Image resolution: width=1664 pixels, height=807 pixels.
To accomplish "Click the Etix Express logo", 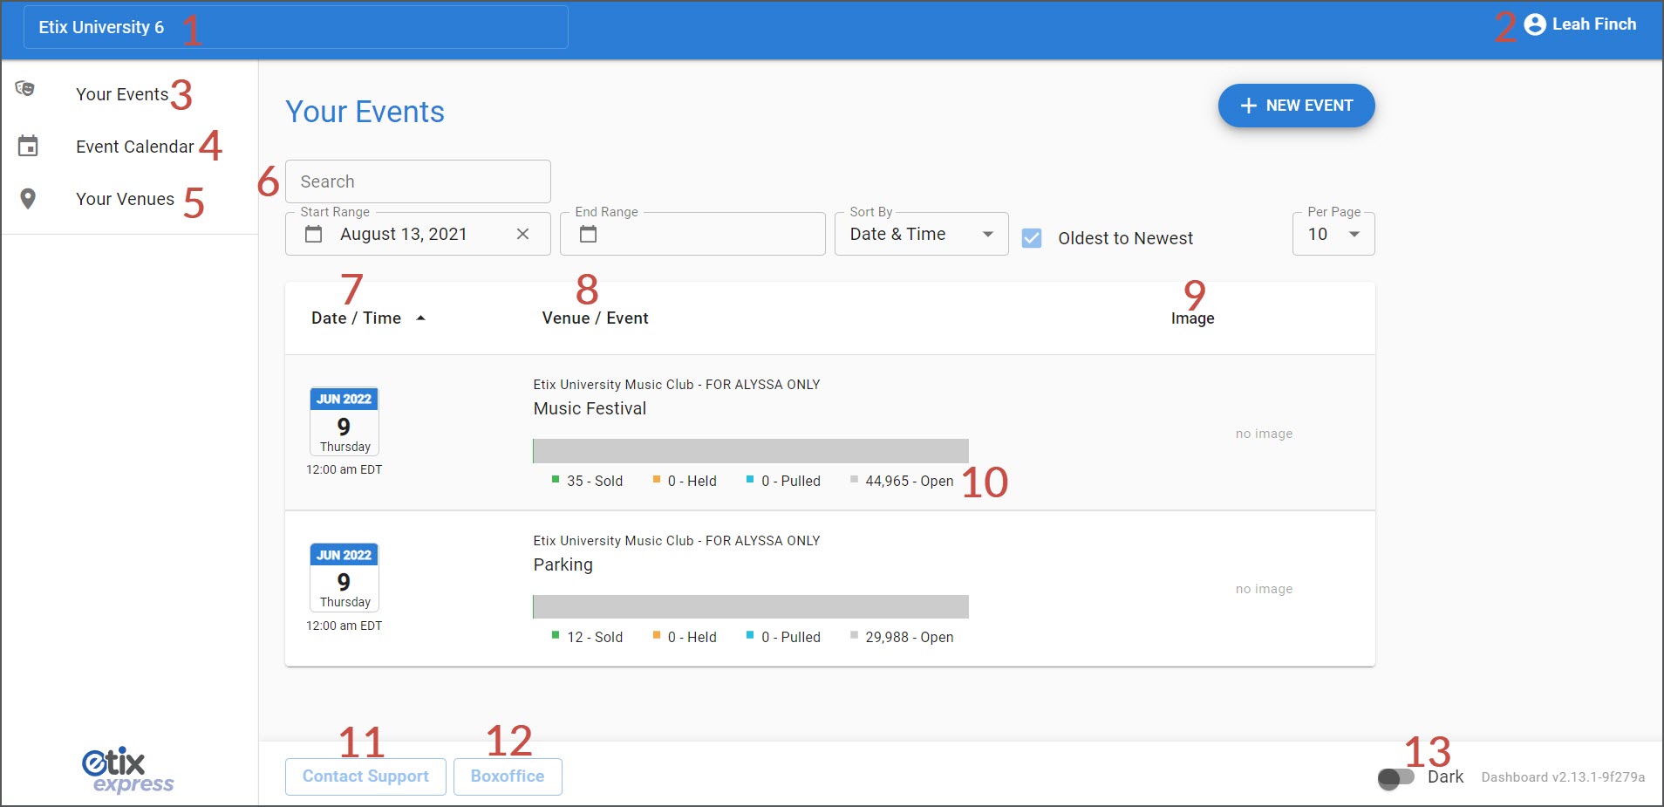I will 127,770.
